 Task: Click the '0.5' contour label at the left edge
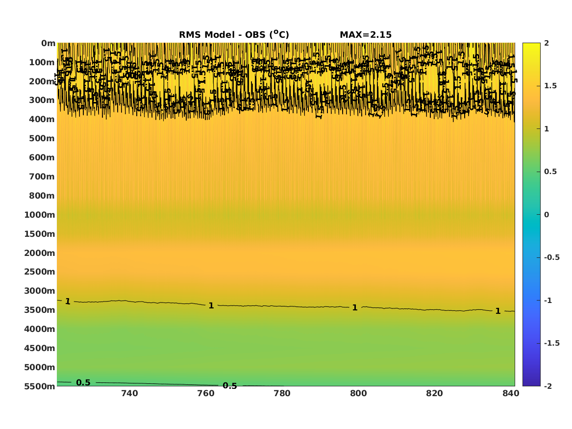point(83,382)
